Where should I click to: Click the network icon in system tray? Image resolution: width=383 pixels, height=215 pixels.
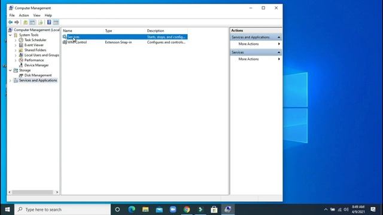point(339,210)
